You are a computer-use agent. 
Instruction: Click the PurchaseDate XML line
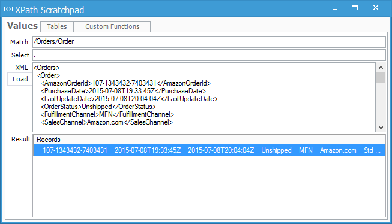click(x=123, y=91)
